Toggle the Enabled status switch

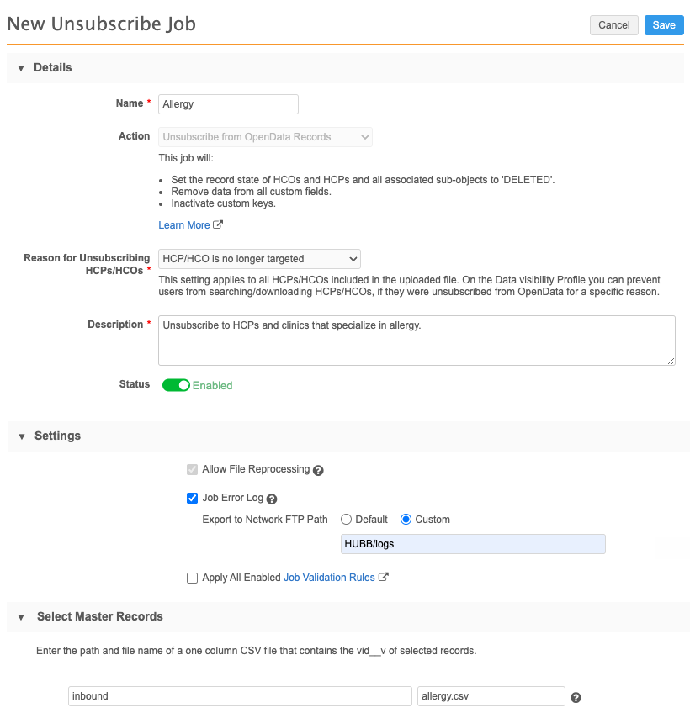pyautogui.click(x=176, y=385)
